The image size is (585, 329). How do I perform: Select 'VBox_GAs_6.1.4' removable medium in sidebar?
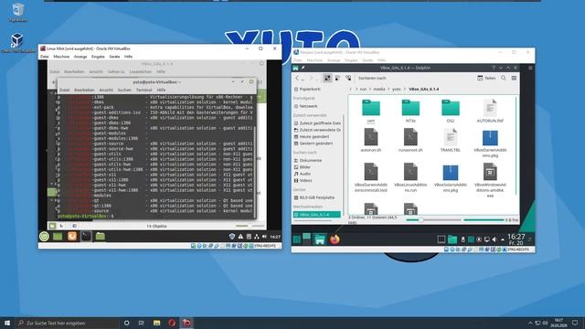tap(317, 215)
